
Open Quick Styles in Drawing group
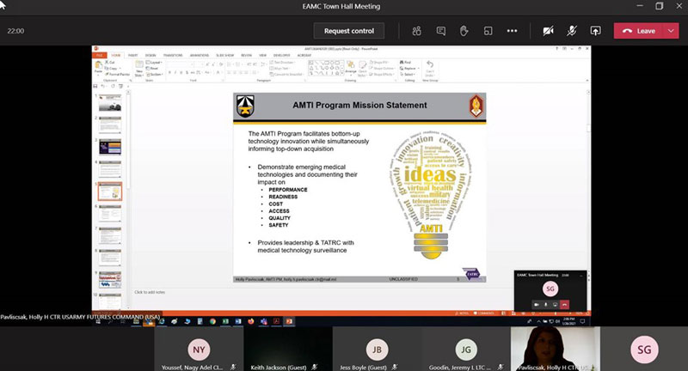tap(363, 69)
